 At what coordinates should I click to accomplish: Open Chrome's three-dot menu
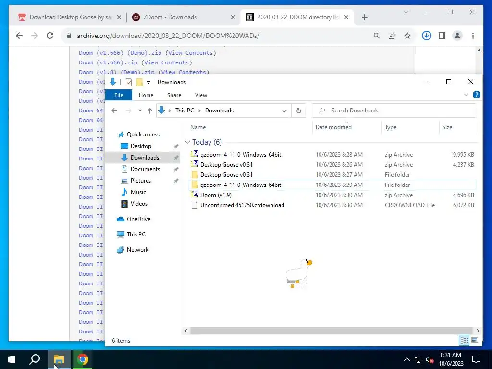473,36
